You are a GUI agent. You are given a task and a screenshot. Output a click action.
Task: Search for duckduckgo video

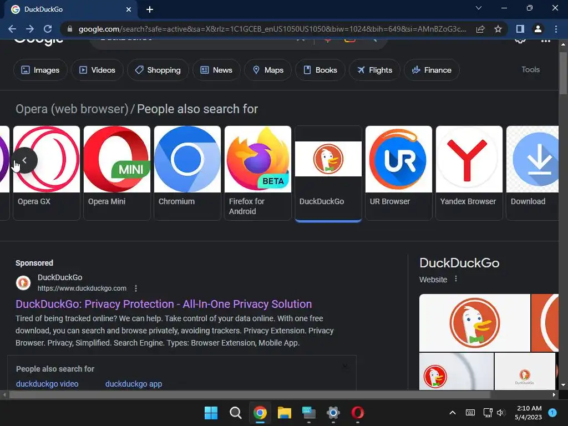tap(47, 384)
